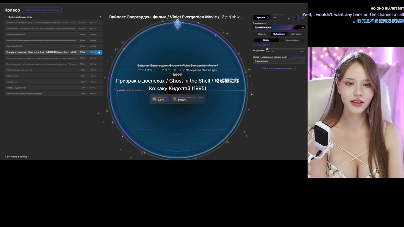404x227 pixels.
Task: Select the великолепный век lot row
Action: click(x=53, y=94)
